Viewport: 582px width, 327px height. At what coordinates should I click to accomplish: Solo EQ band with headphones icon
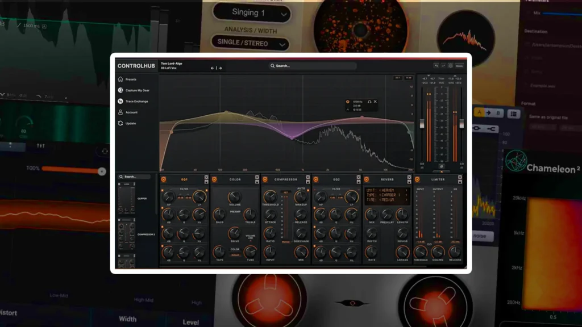pos(369,102)
